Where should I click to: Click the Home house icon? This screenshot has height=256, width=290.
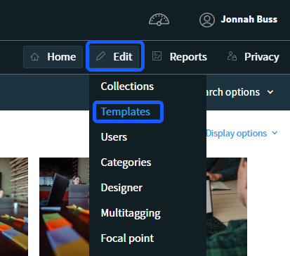pos(35,57)
